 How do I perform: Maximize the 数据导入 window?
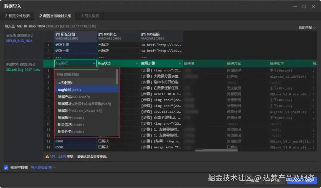[x=304, y=7]
